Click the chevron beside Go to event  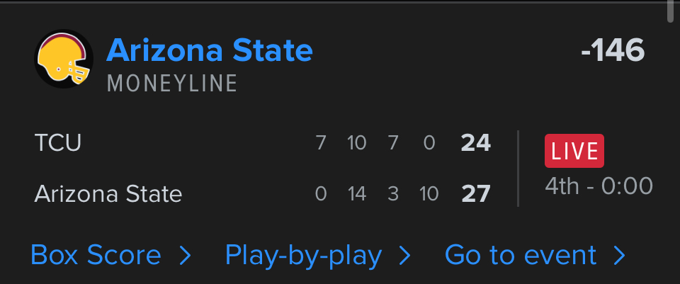point(619,256)
